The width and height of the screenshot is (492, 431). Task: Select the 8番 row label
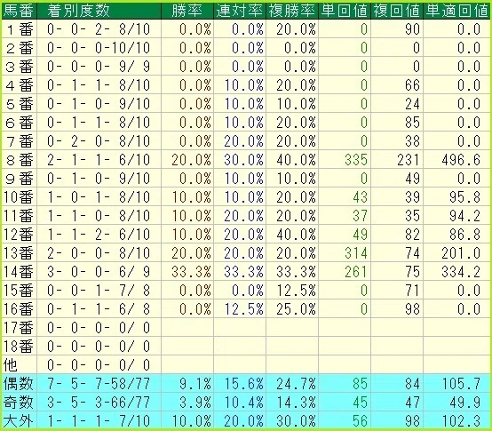pyautogui.click(x=20, y=160)
